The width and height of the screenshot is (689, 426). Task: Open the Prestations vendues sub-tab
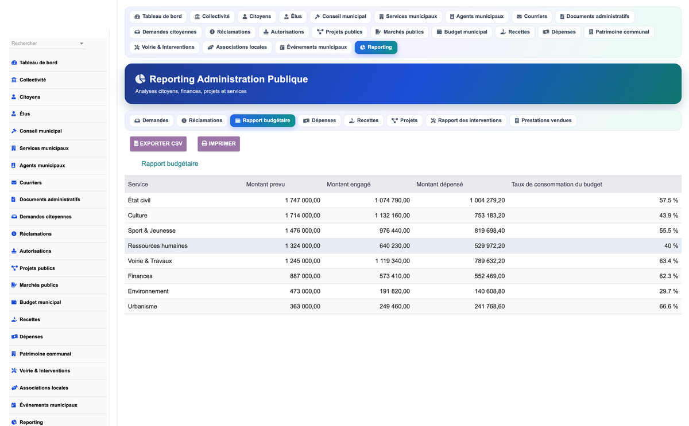(543, 120)
